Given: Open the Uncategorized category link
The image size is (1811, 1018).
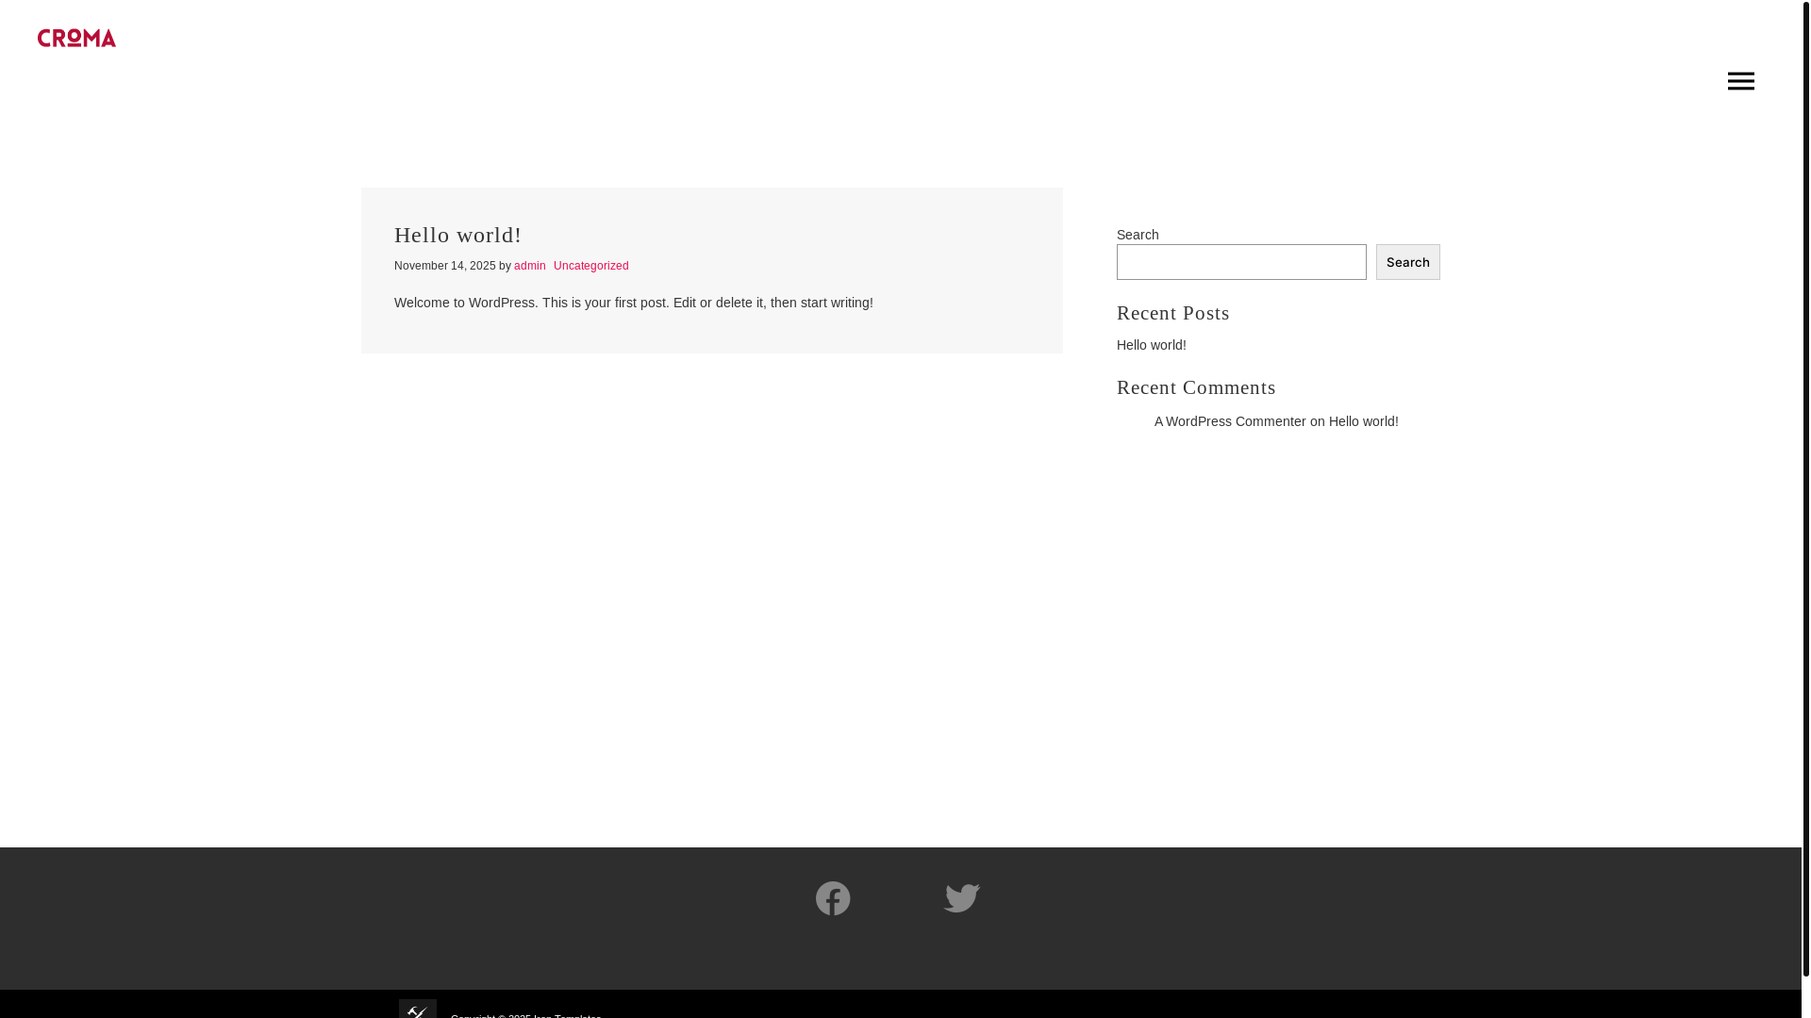Looking at the screenshot, I should (x=590, y=266).
